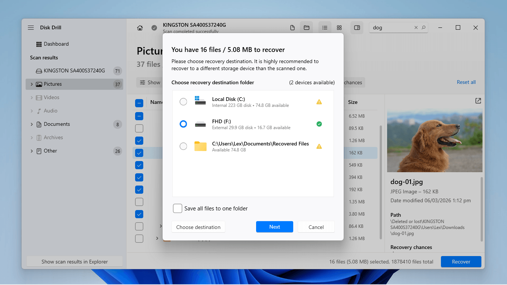Check the box on the 86.4 KB row
The image size is (507, 285).
tap(139, 226)
